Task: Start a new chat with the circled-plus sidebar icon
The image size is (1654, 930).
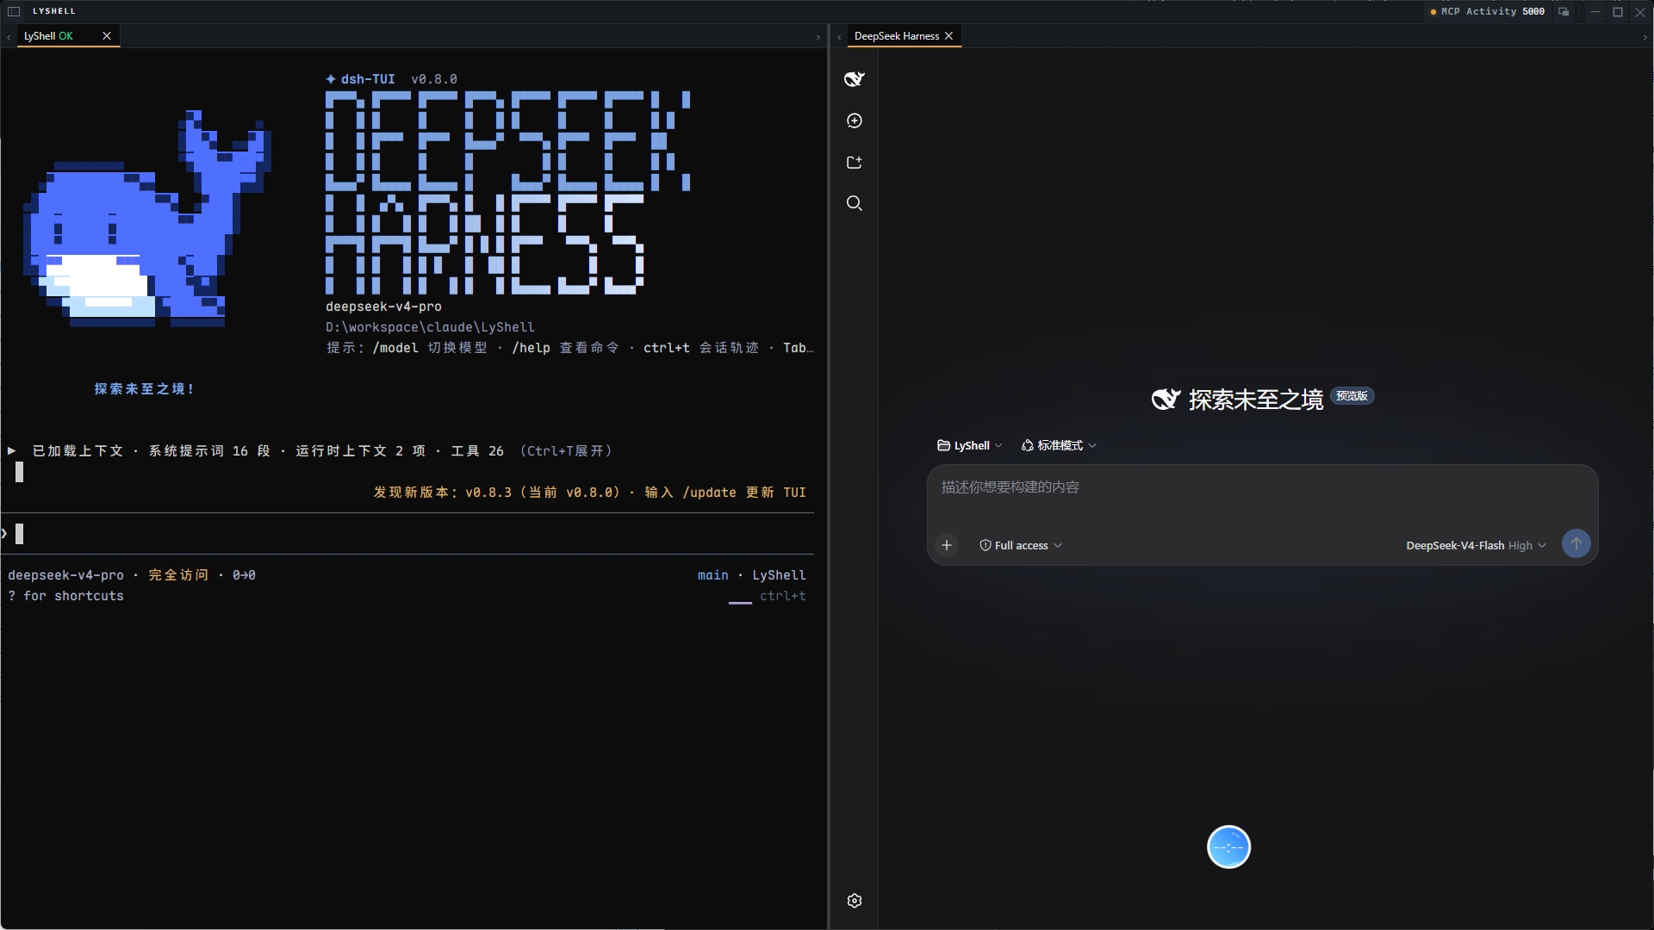Action: (x=854, y=121)
